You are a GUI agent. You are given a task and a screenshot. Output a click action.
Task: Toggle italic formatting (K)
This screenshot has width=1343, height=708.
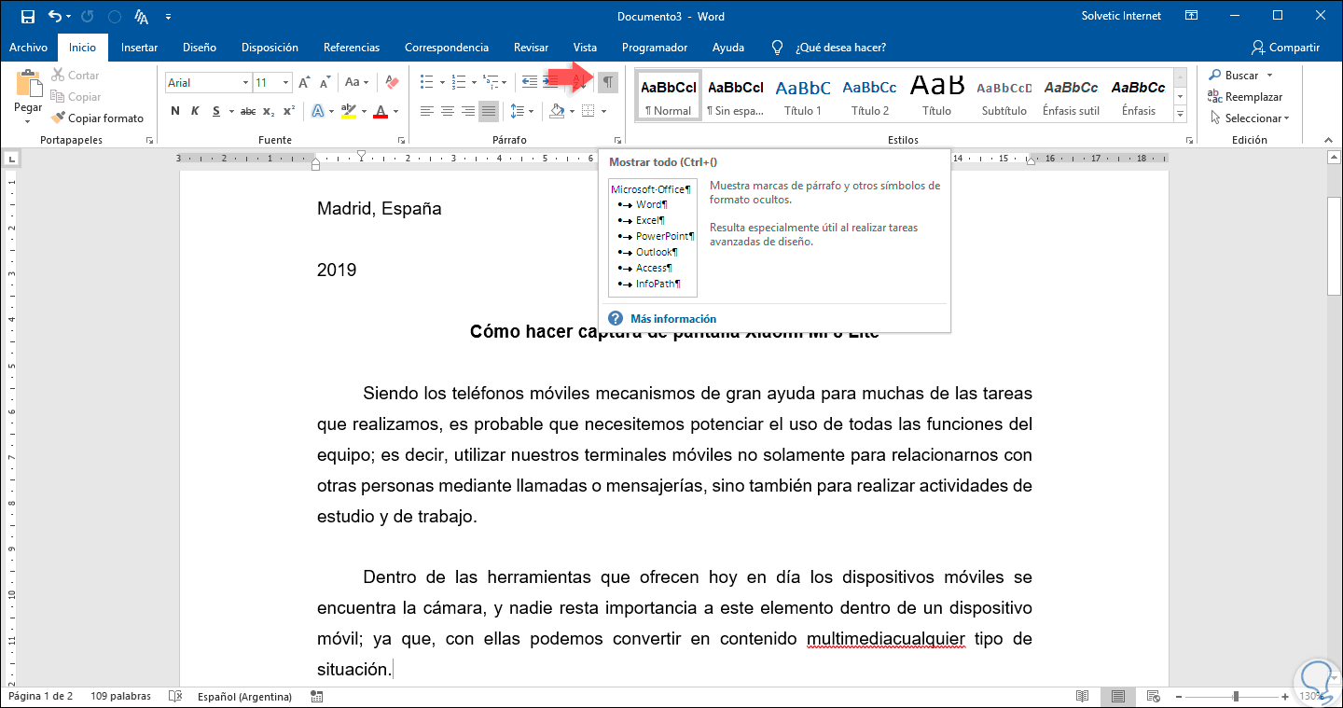[195, 112]
